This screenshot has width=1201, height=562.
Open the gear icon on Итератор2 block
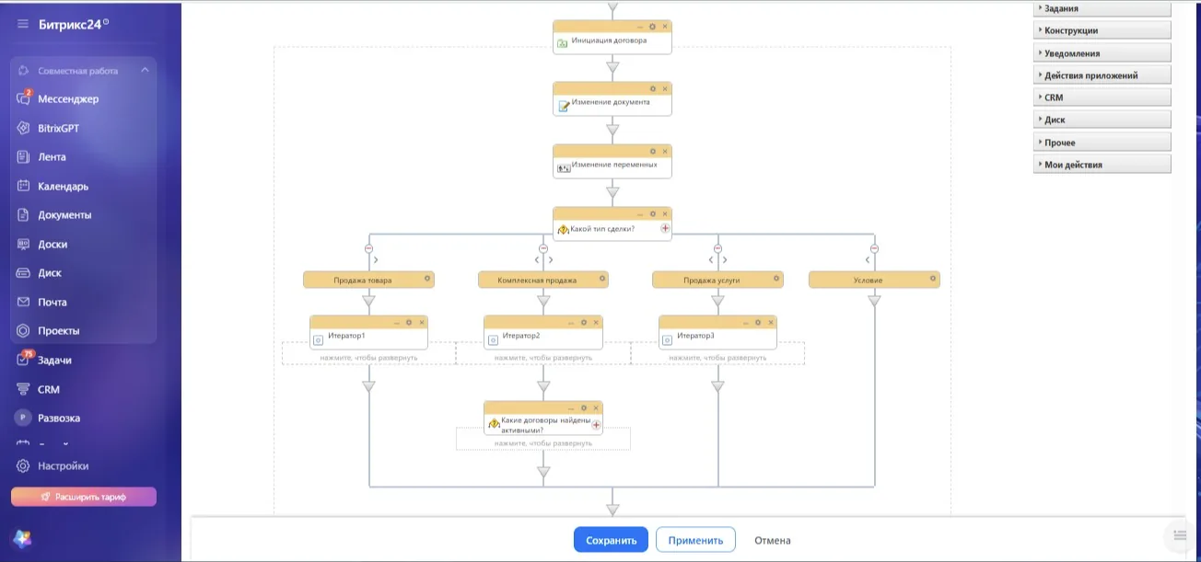tap(584, 322)
